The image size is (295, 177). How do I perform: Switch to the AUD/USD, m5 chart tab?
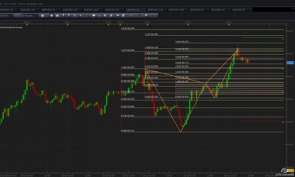pos(29,10)
